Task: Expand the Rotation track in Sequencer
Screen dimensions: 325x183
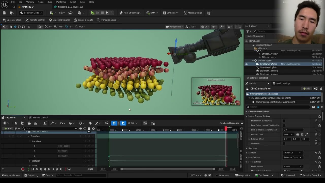Action: coord(30,161)
